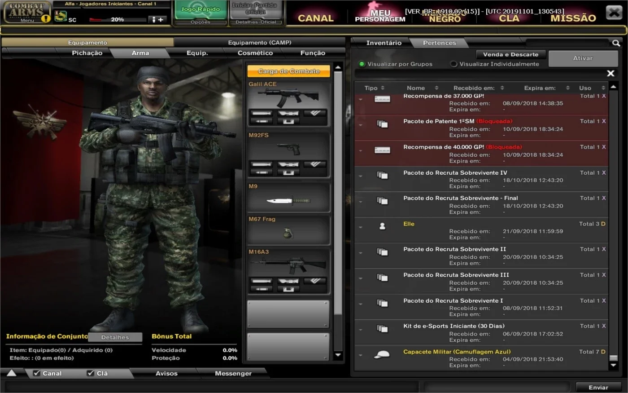Sort inventory by Recebido em column
Image resolution: width=628 pixels, height=393 pixels.
point(479,88)
